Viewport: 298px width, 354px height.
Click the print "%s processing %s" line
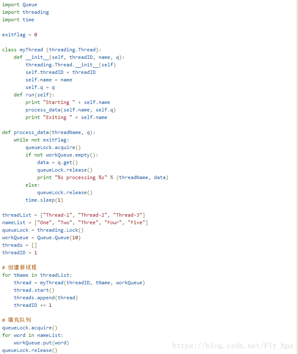(103, 178)
